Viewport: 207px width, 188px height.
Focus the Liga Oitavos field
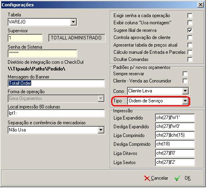[175, 153]
